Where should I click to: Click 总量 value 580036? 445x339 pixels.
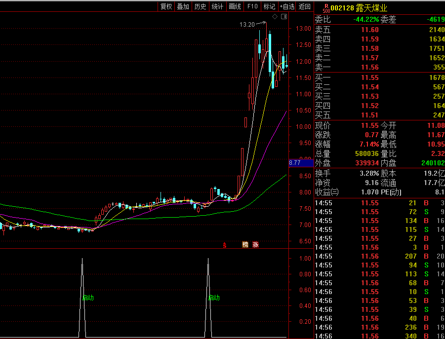click(x=367, y=153)
